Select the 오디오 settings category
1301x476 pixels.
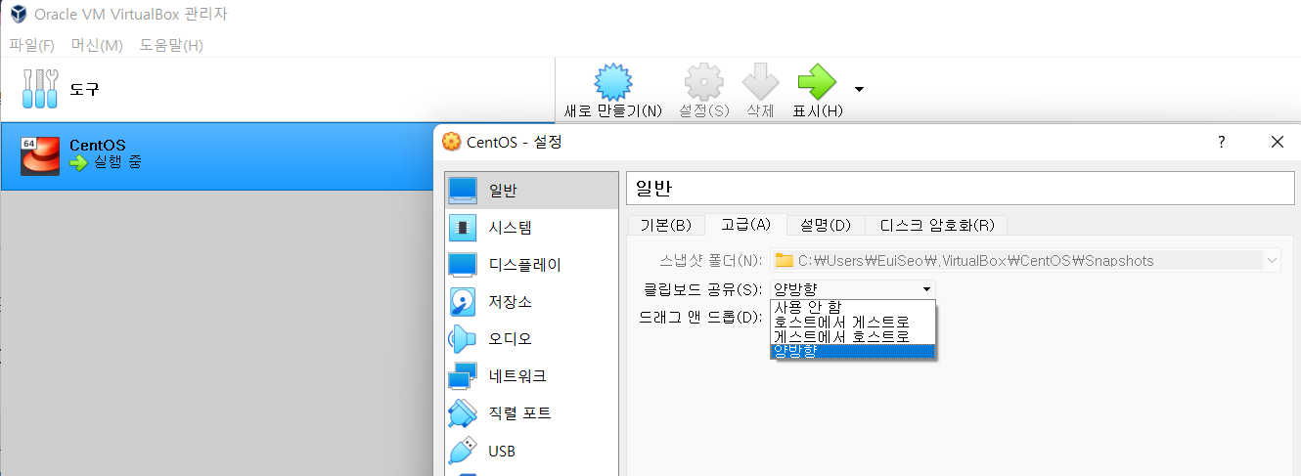click(x=531, y=338)
